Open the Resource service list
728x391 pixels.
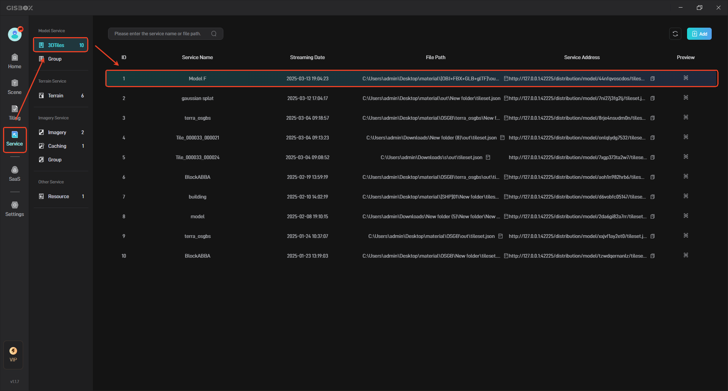(61, 196)
